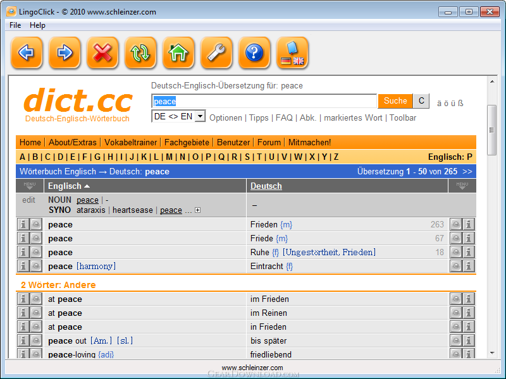Click letter A in the alphabet index
This screenshot has width=506, height=379.
point(22,157)
